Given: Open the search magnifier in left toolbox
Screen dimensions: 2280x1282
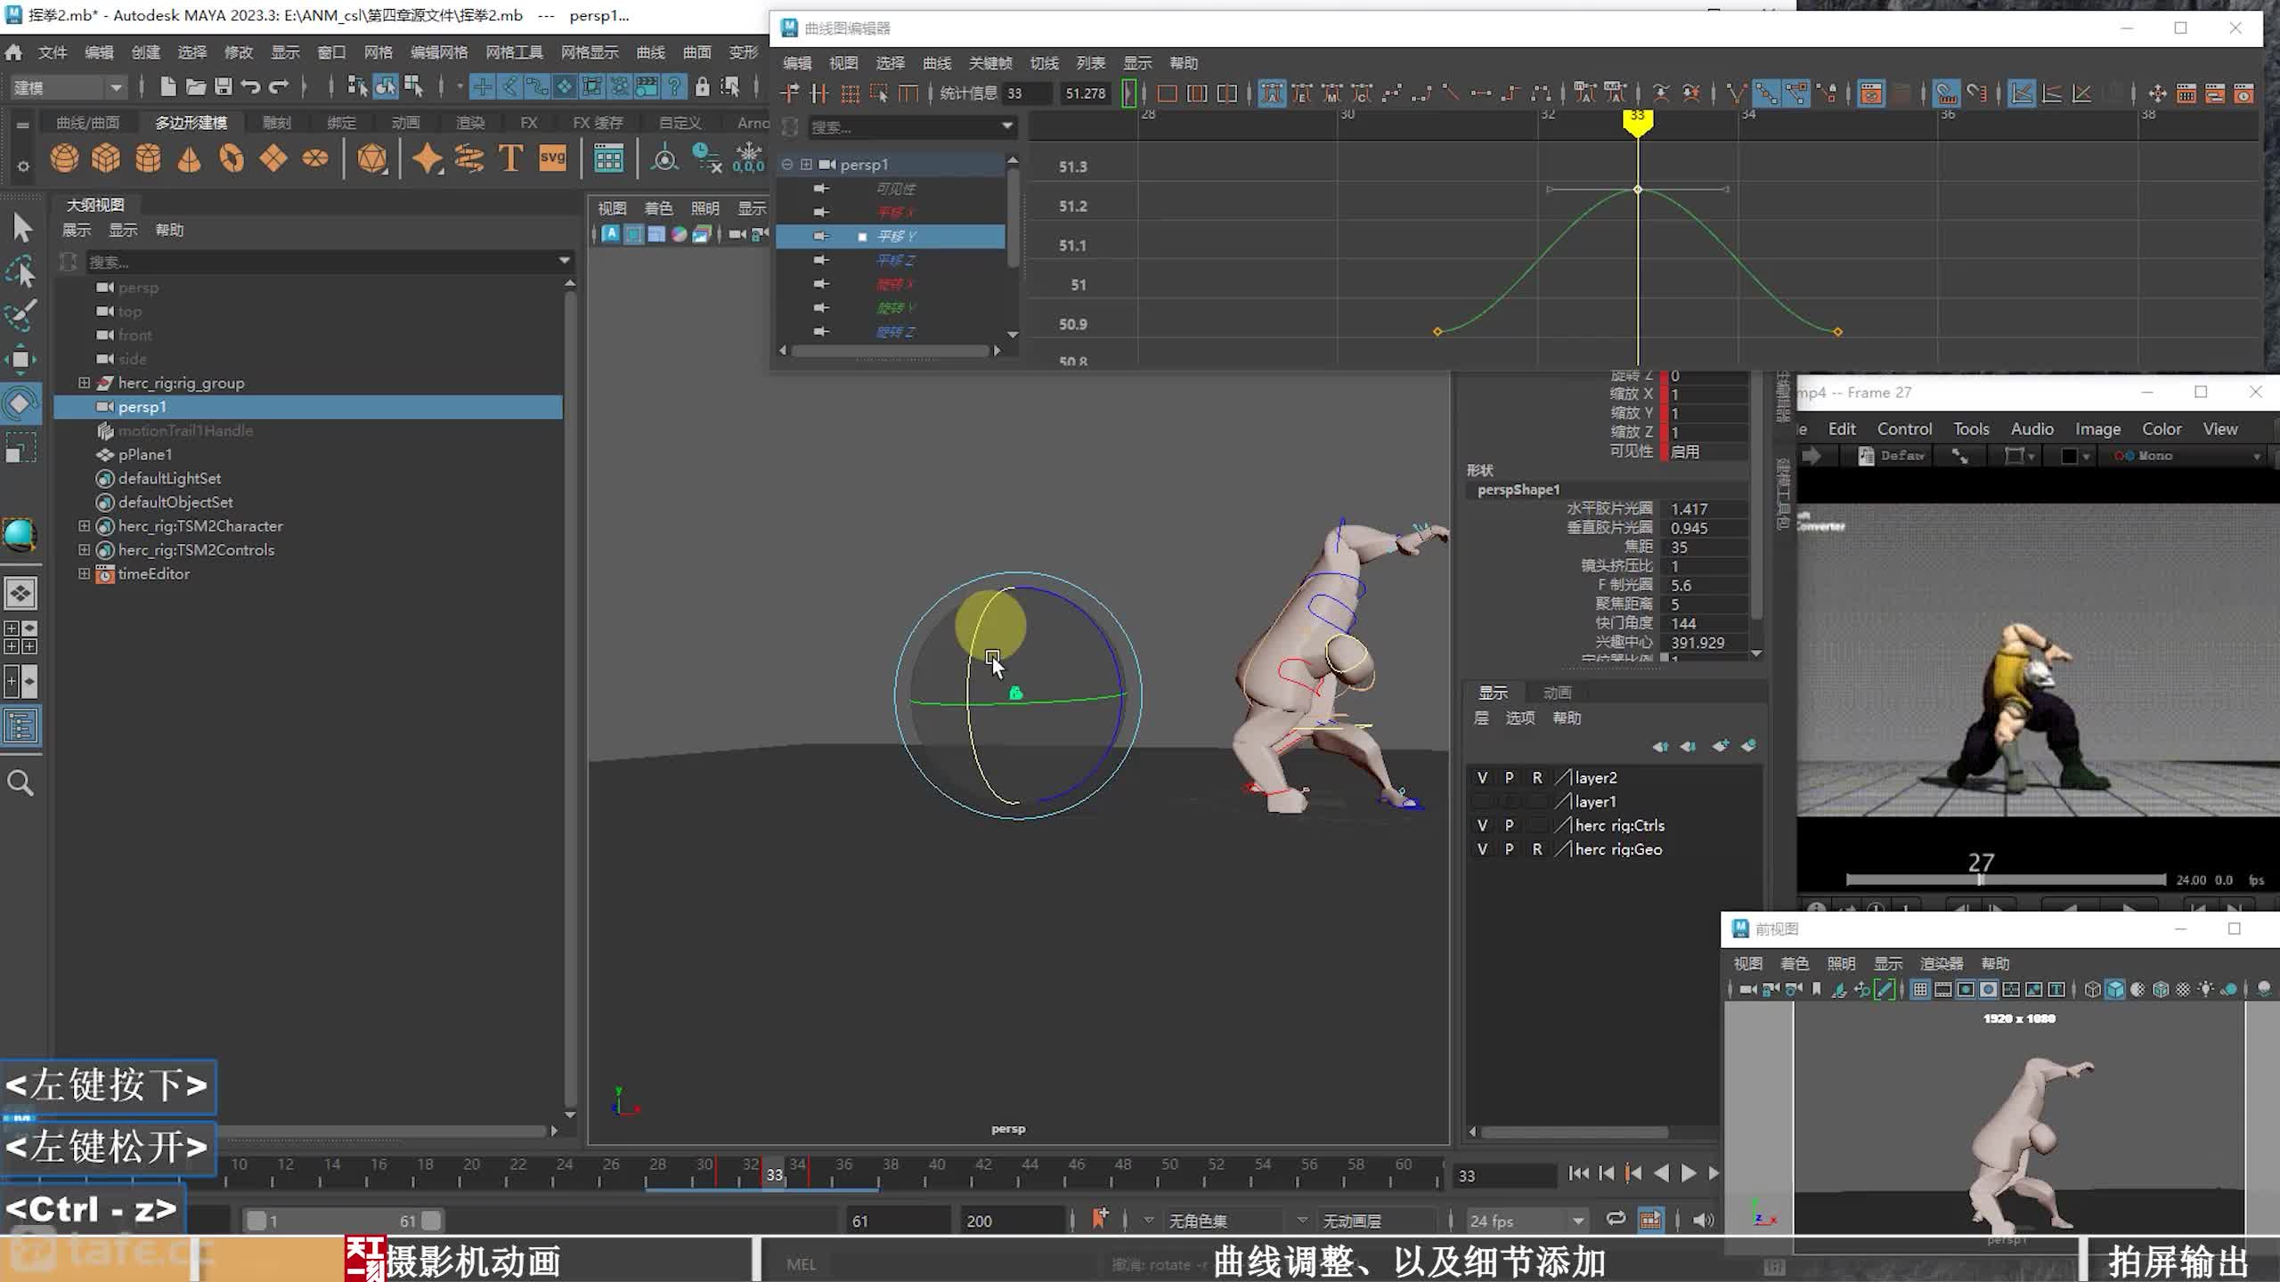Looking at the screenshot, I should tap(20, 783).
